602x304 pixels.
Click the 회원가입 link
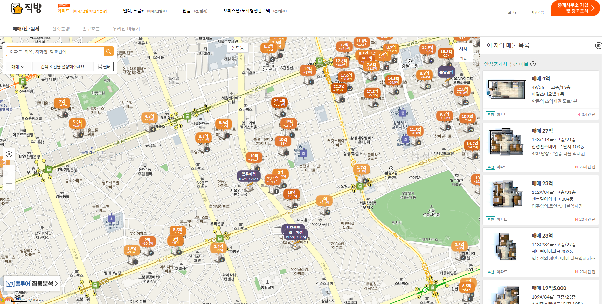click(x=537, y=12)
